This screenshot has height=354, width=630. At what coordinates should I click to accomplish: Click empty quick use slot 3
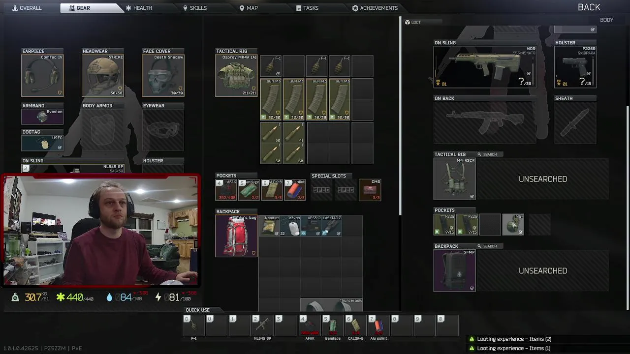[285, 325]
